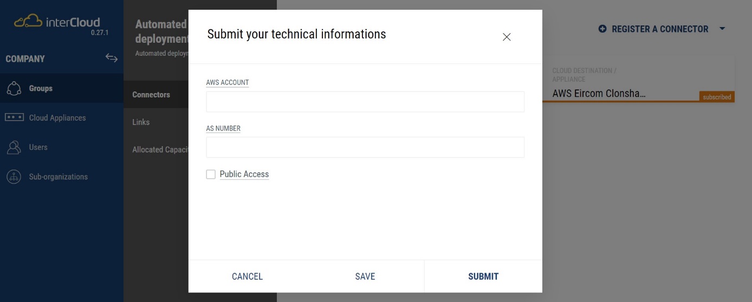Focus the AWS Account input field
This screenshot has height=302, width=752.
[365, 102]
